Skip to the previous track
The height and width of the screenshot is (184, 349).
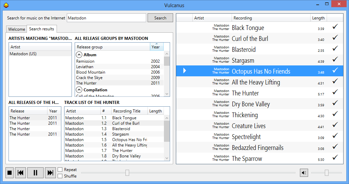(20, 173)
